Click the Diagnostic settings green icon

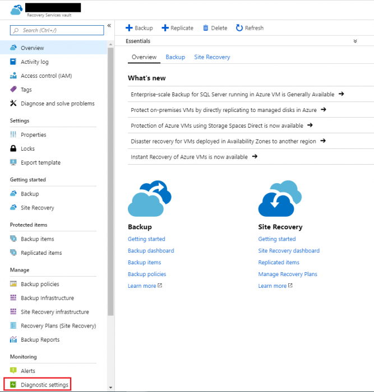(13, 385)
